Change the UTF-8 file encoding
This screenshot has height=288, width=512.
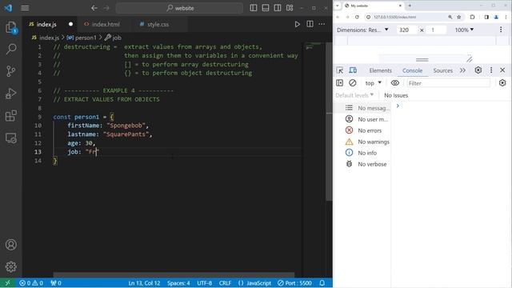205,283
